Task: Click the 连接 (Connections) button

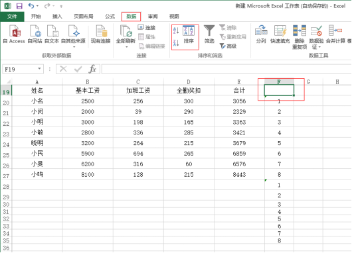Action: (x=147, y=28)
